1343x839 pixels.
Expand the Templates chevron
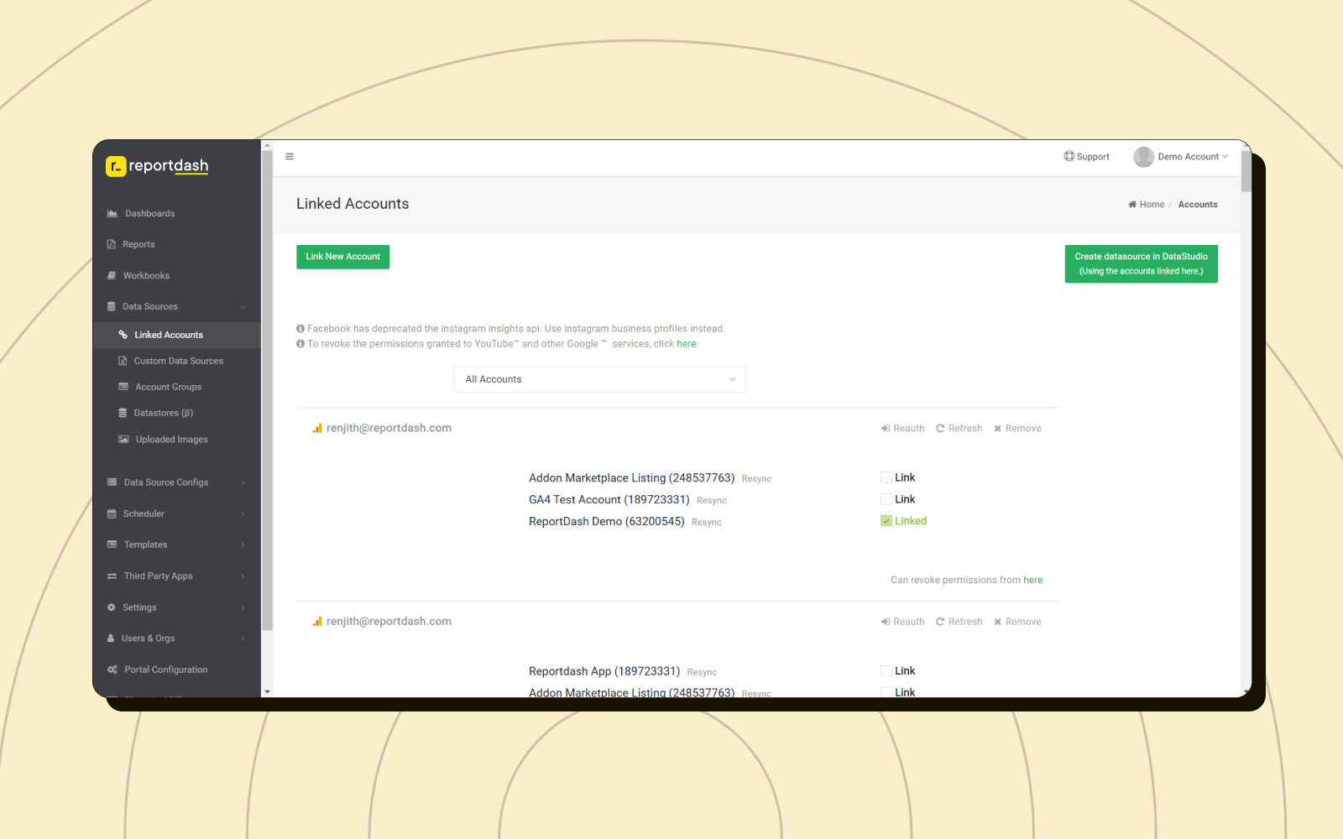[243, 545]
